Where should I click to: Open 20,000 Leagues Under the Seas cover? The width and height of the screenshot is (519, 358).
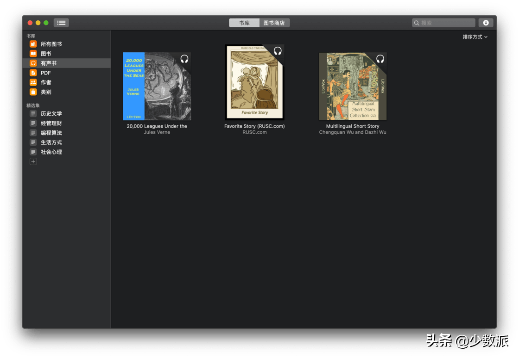click(157, 86)
